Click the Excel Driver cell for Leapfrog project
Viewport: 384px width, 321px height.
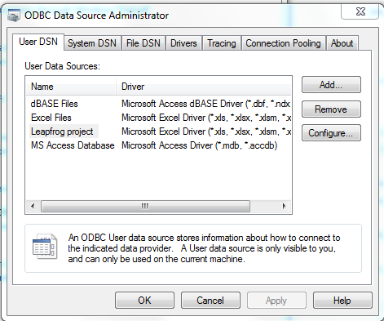coord(206,132)
